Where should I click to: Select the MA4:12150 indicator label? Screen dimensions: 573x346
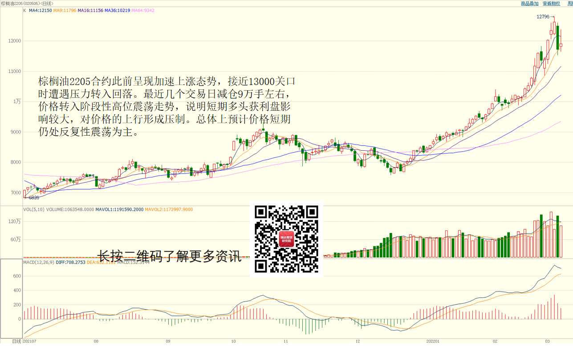tap(40, 10)
